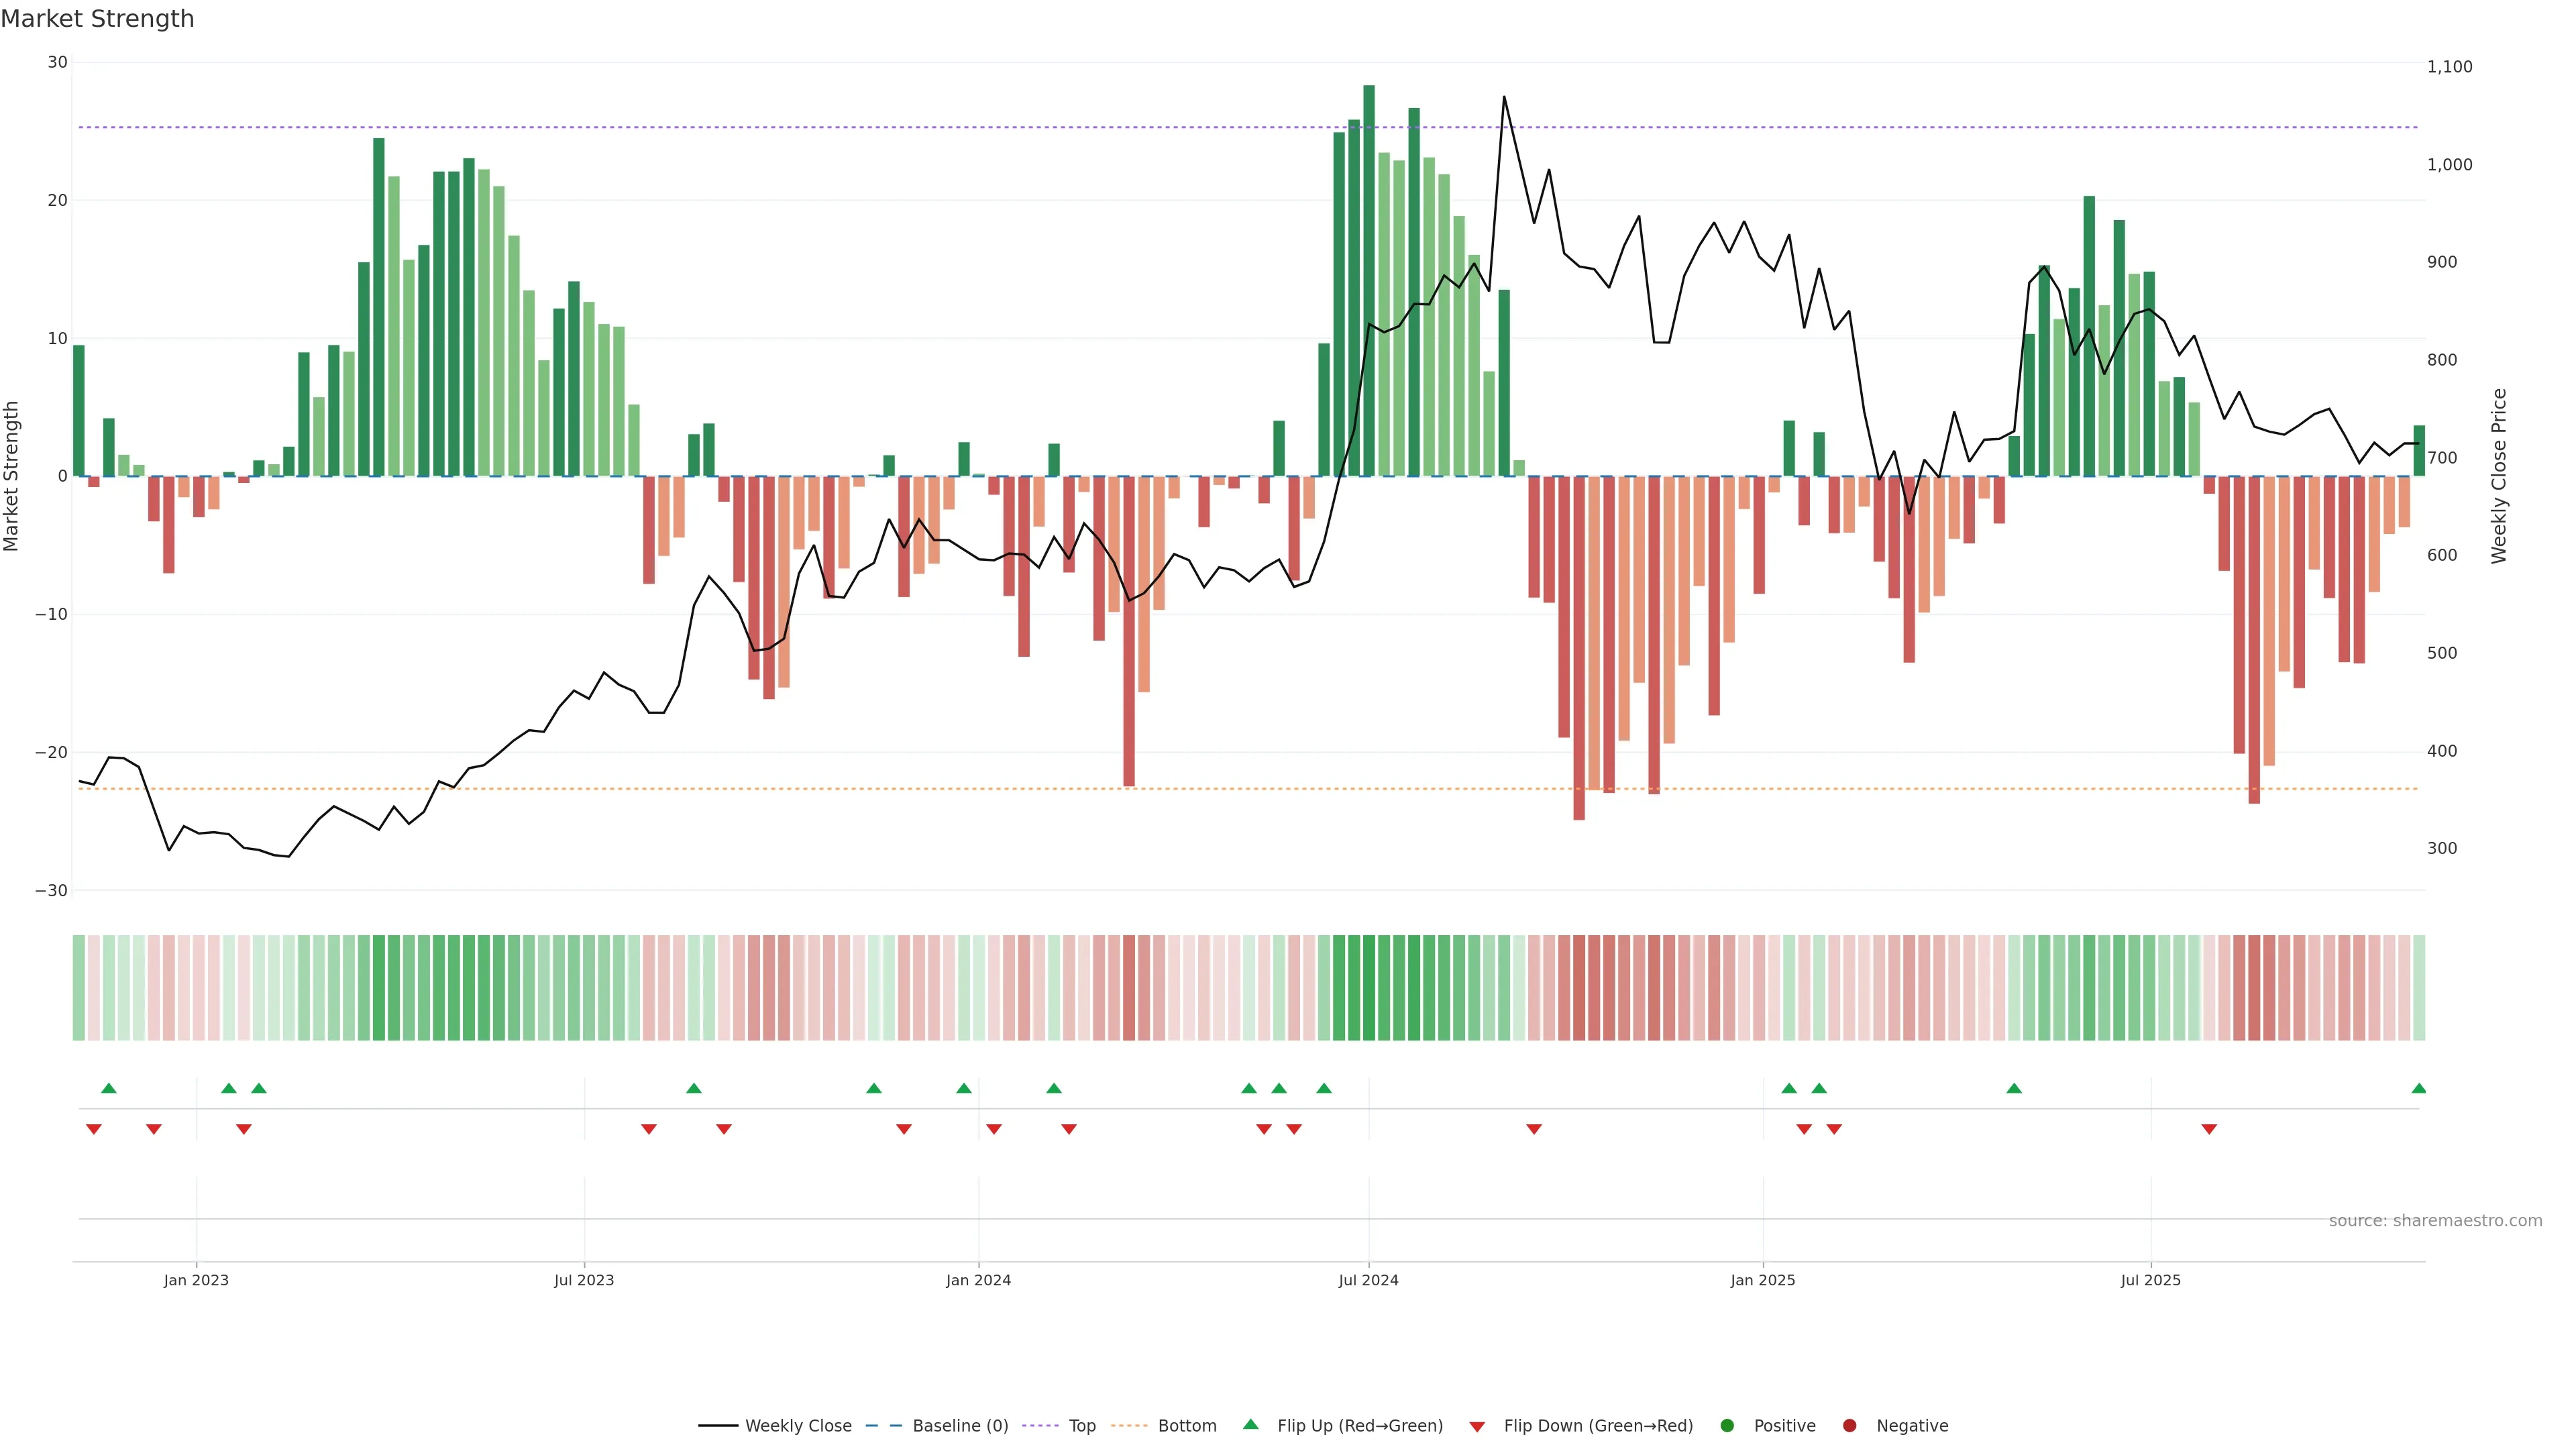Screen dimensions: 2576x1449
Task: Click the Market Strength chart title
Action: point(97,19)
